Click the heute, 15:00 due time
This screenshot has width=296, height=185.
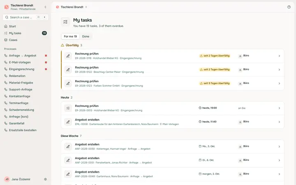(208, 108)
